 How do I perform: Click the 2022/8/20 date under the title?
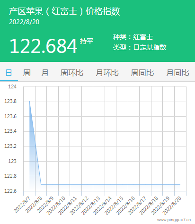pyautogui.click(x=24, y=22)
